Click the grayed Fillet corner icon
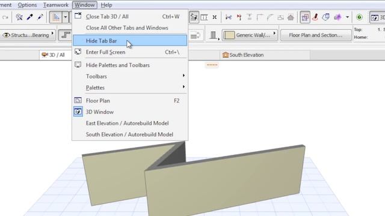This screenshot has width=385, height=216. (260, 17)
